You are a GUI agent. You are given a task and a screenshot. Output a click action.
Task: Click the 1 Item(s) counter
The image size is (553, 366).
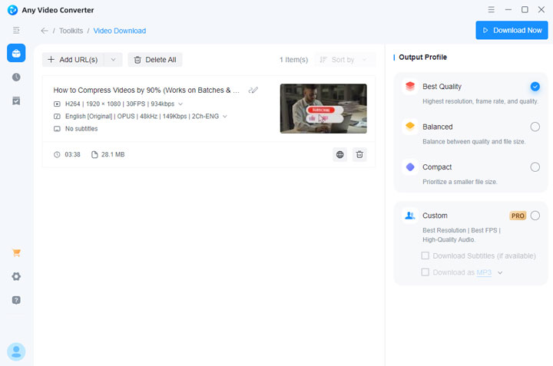click(293, 60)
